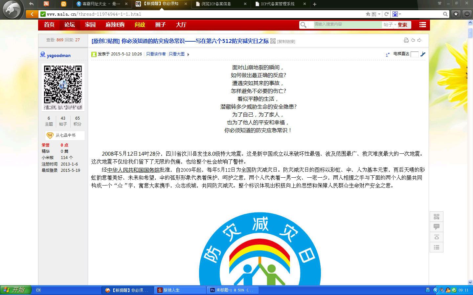
Task: Click the red 搜索 button
Action: (x=403, y=25)
